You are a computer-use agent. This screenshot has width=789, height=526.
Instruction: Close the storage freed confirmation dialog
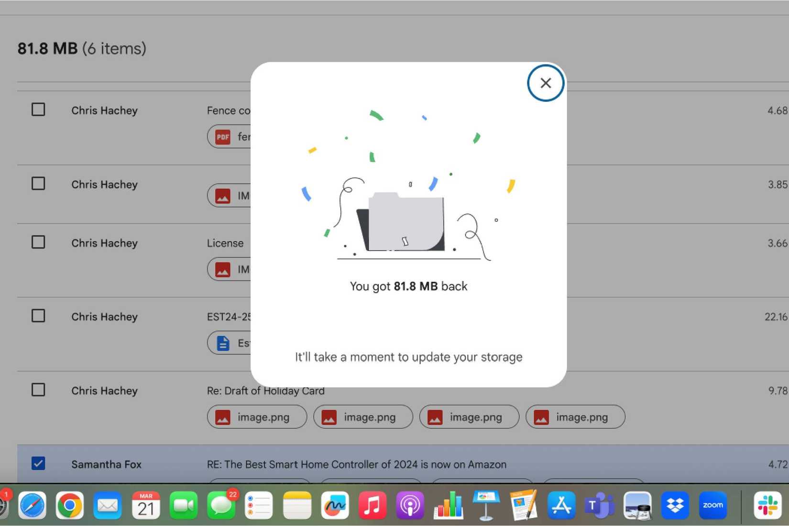coord(546,83)
